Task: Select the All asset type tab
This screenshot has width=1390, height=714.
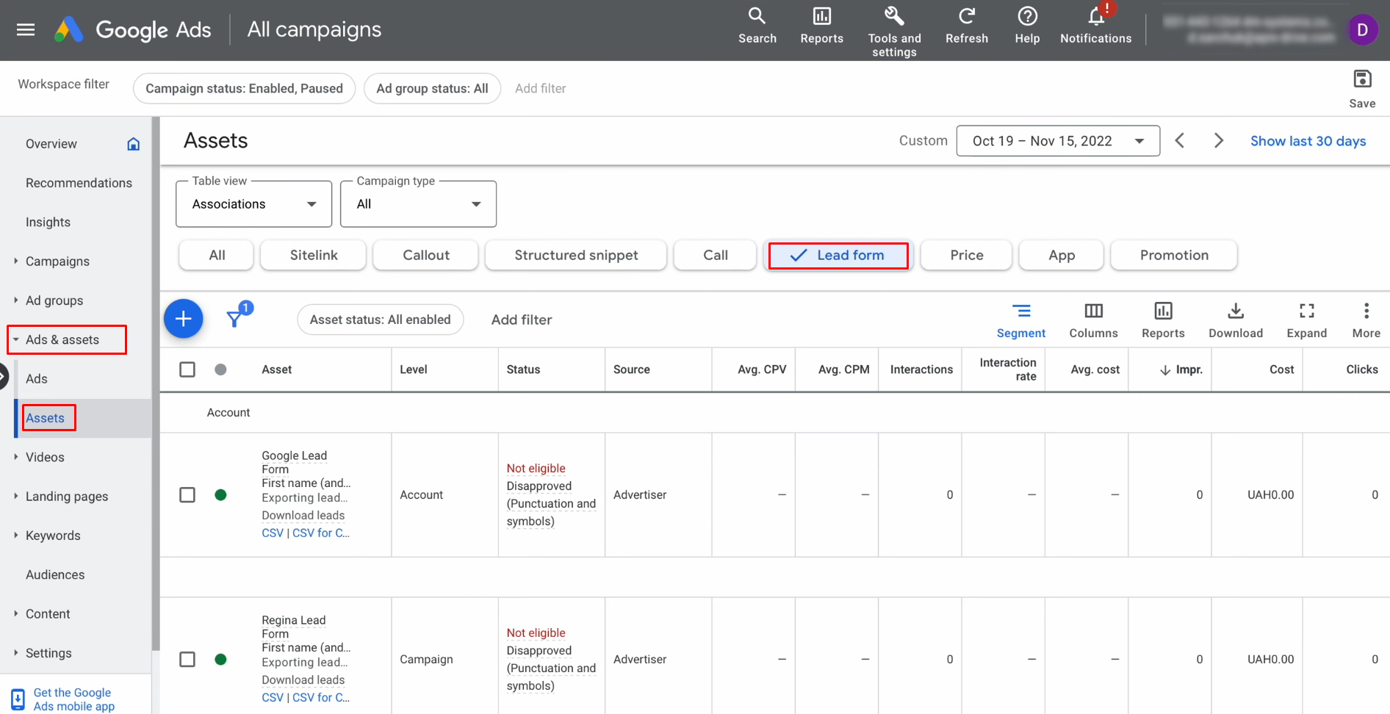Action: pos(217,255)
